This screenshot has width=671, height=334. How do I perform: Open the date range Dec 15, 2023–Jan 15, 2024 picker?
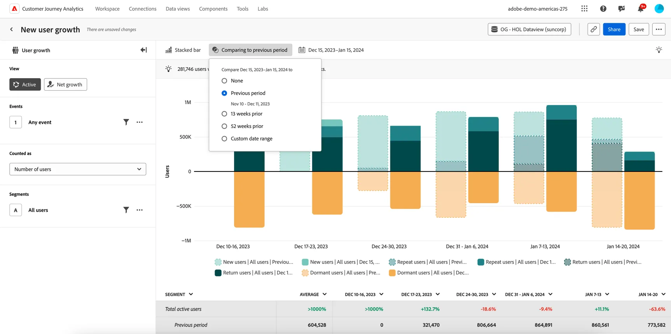tap(331, 50)
